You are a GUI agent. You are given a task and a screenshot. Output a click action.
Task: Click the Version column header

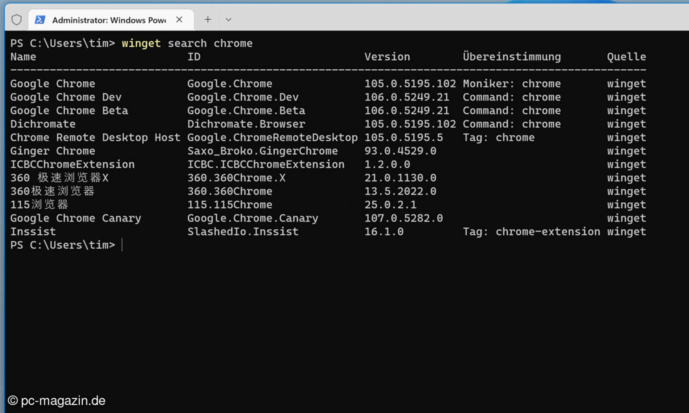pos(387,57)
